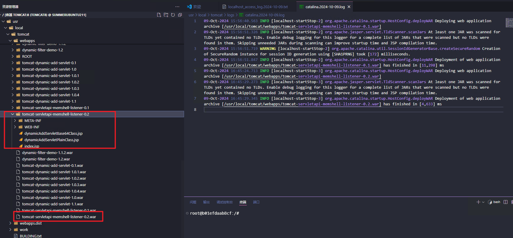
Task: Click tomcat in the breadcrumb path
Action: (217, 15)
